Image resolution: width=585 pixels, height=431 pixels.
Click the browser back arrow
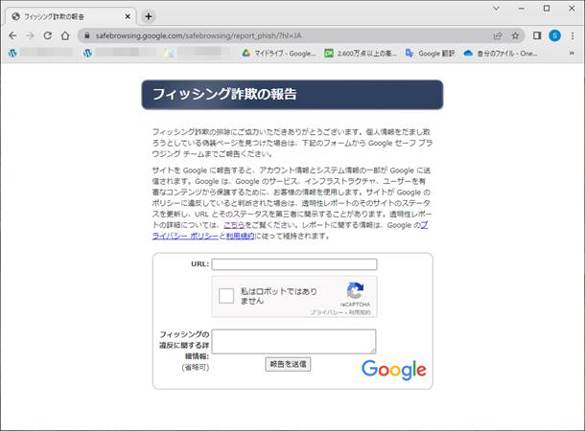coord(12,35)
